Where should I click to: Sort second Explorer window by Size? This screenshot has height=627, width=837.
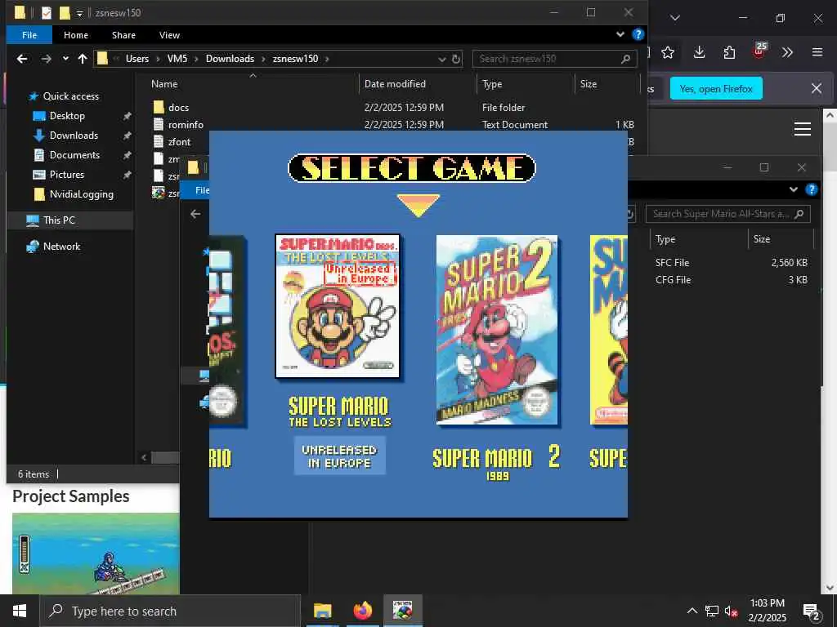762,239
